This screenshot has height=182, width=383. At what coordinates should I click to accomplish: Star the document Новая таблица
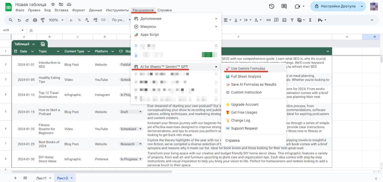[53, 4]
